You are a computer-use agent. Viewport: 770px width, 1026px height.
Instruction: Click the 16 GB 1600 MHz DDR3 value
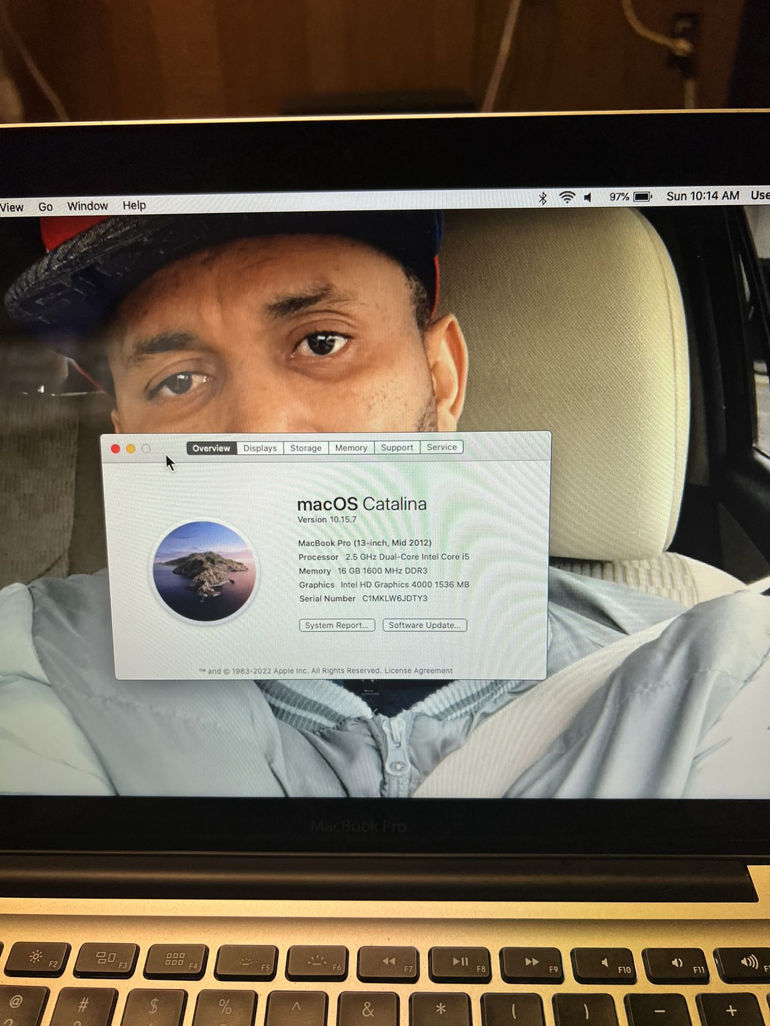pos(382,571)
